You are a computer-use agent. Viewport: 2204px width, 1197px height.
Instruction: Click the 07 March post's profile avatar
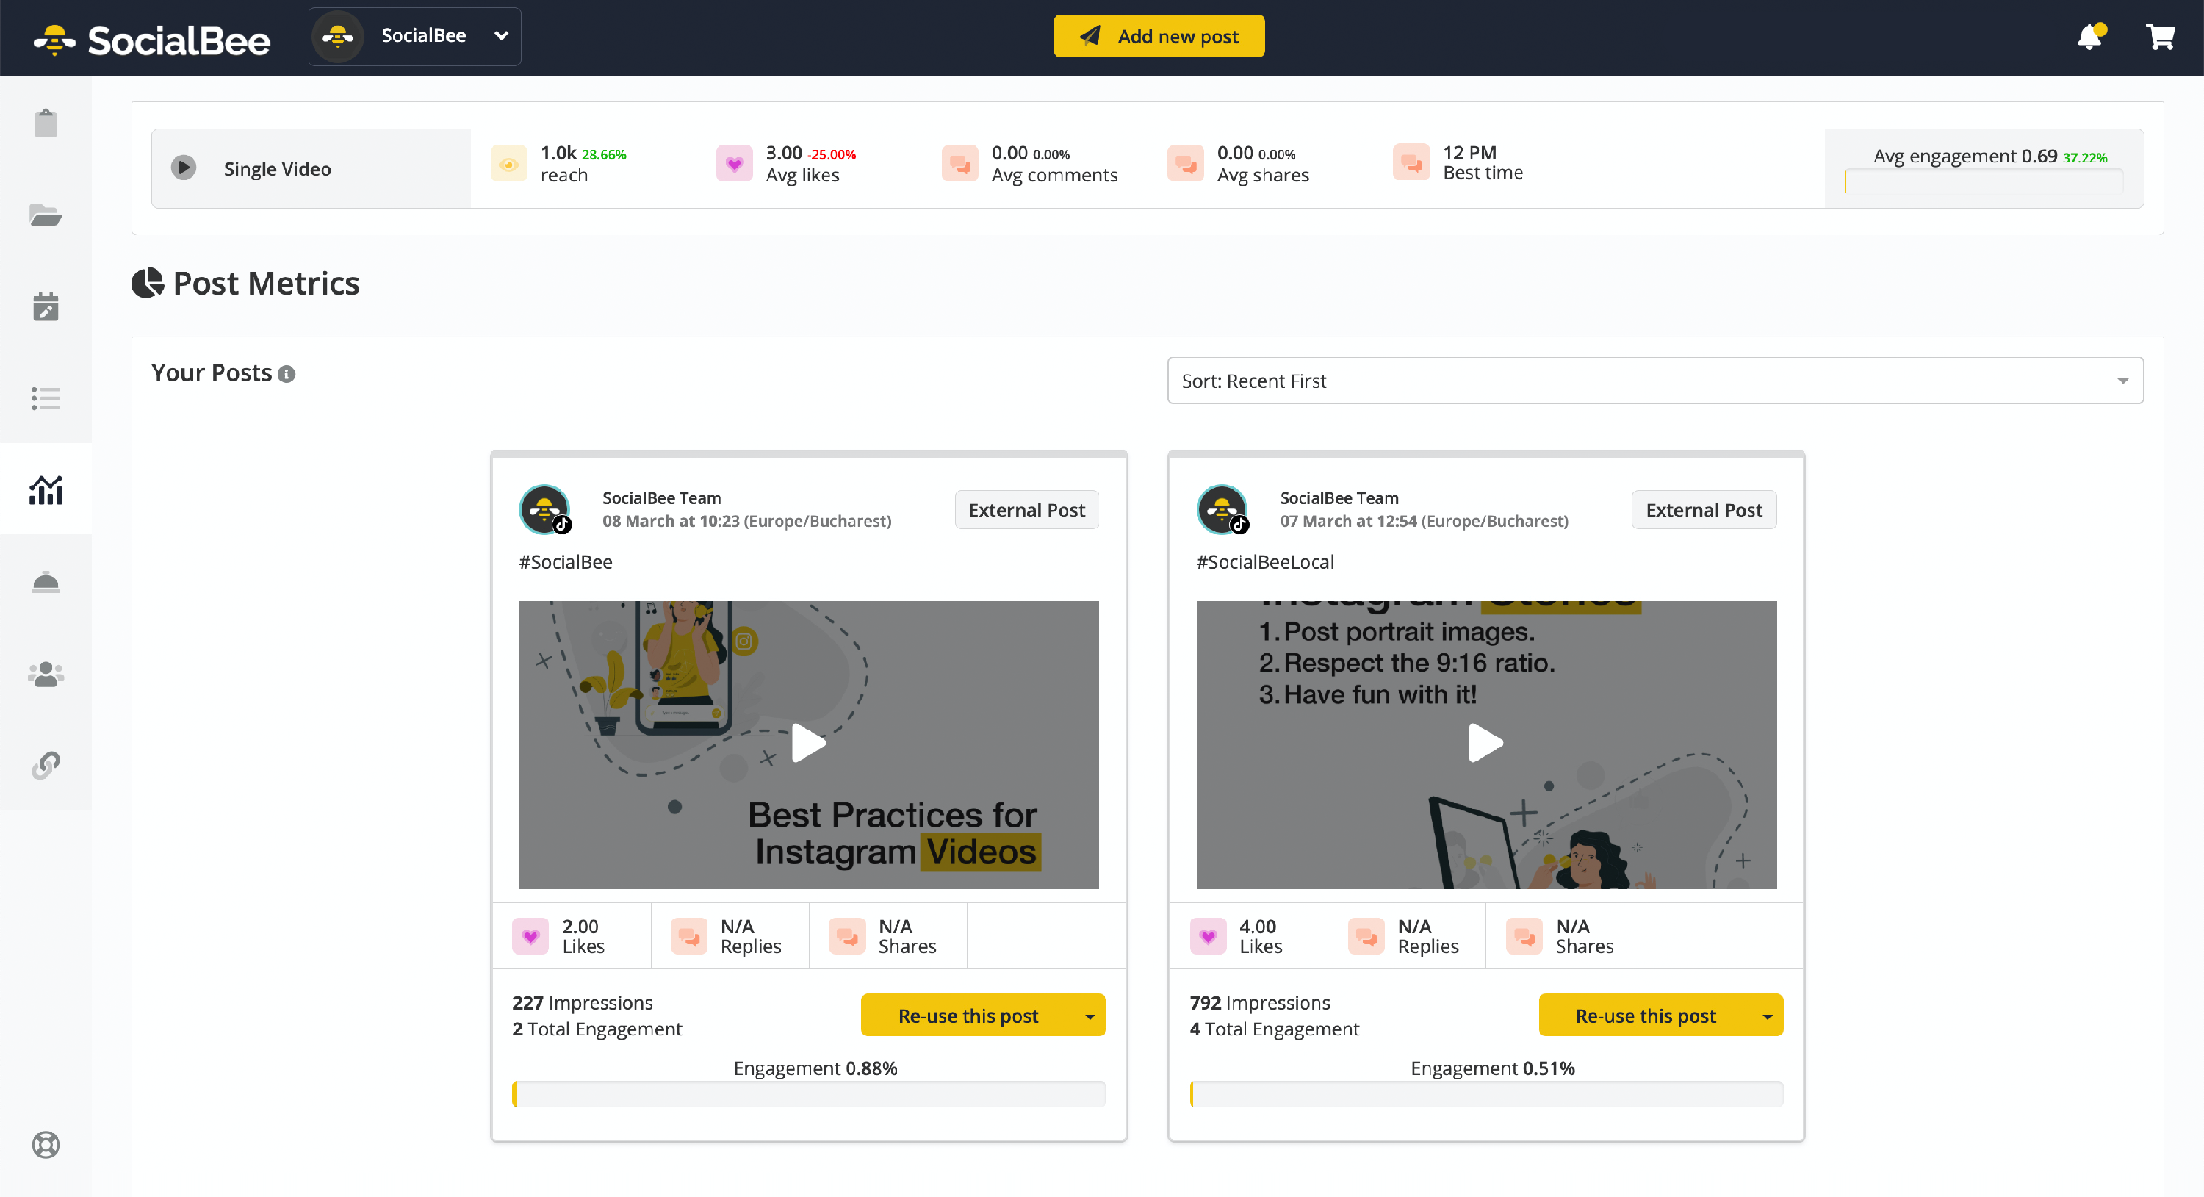[1222, 509]
